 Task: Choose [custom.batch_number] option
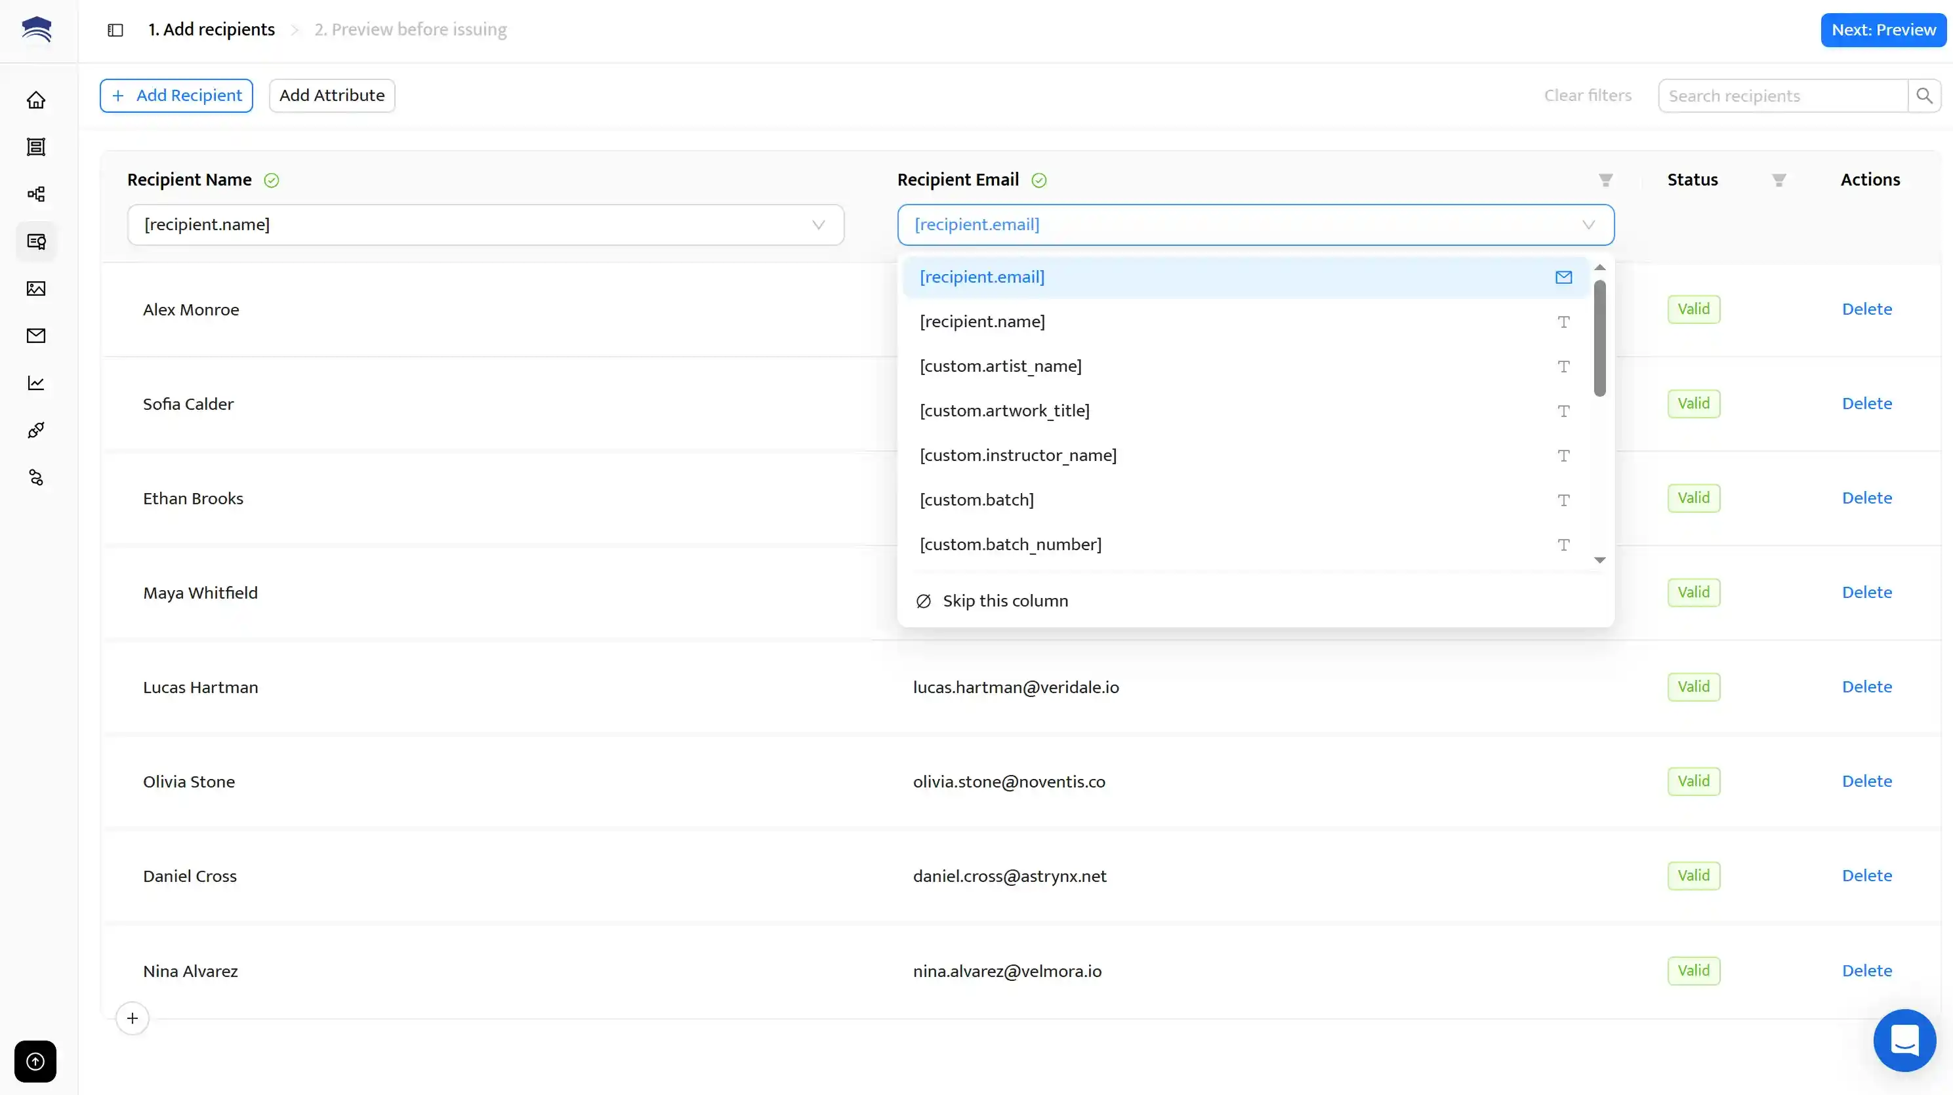pyautogui.click(x=1011, y=545)
